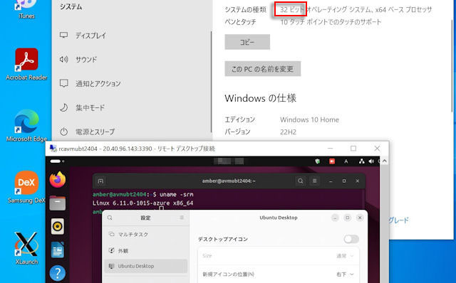
Task: Open the terminal hamburger menu
Action: [x=315, y=181]
